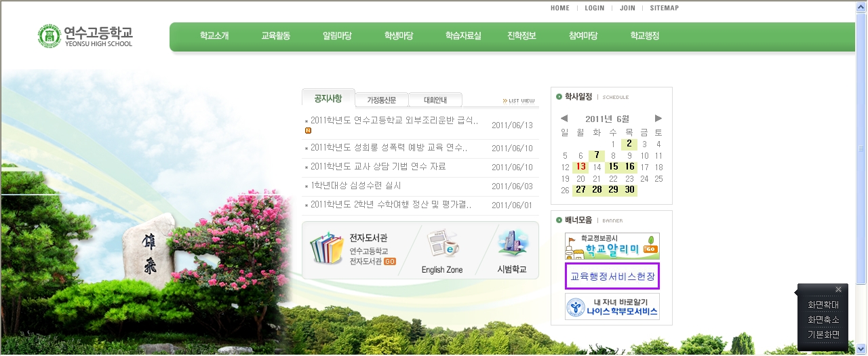Switch to the 가정통신문 tab

pos(381,100)
